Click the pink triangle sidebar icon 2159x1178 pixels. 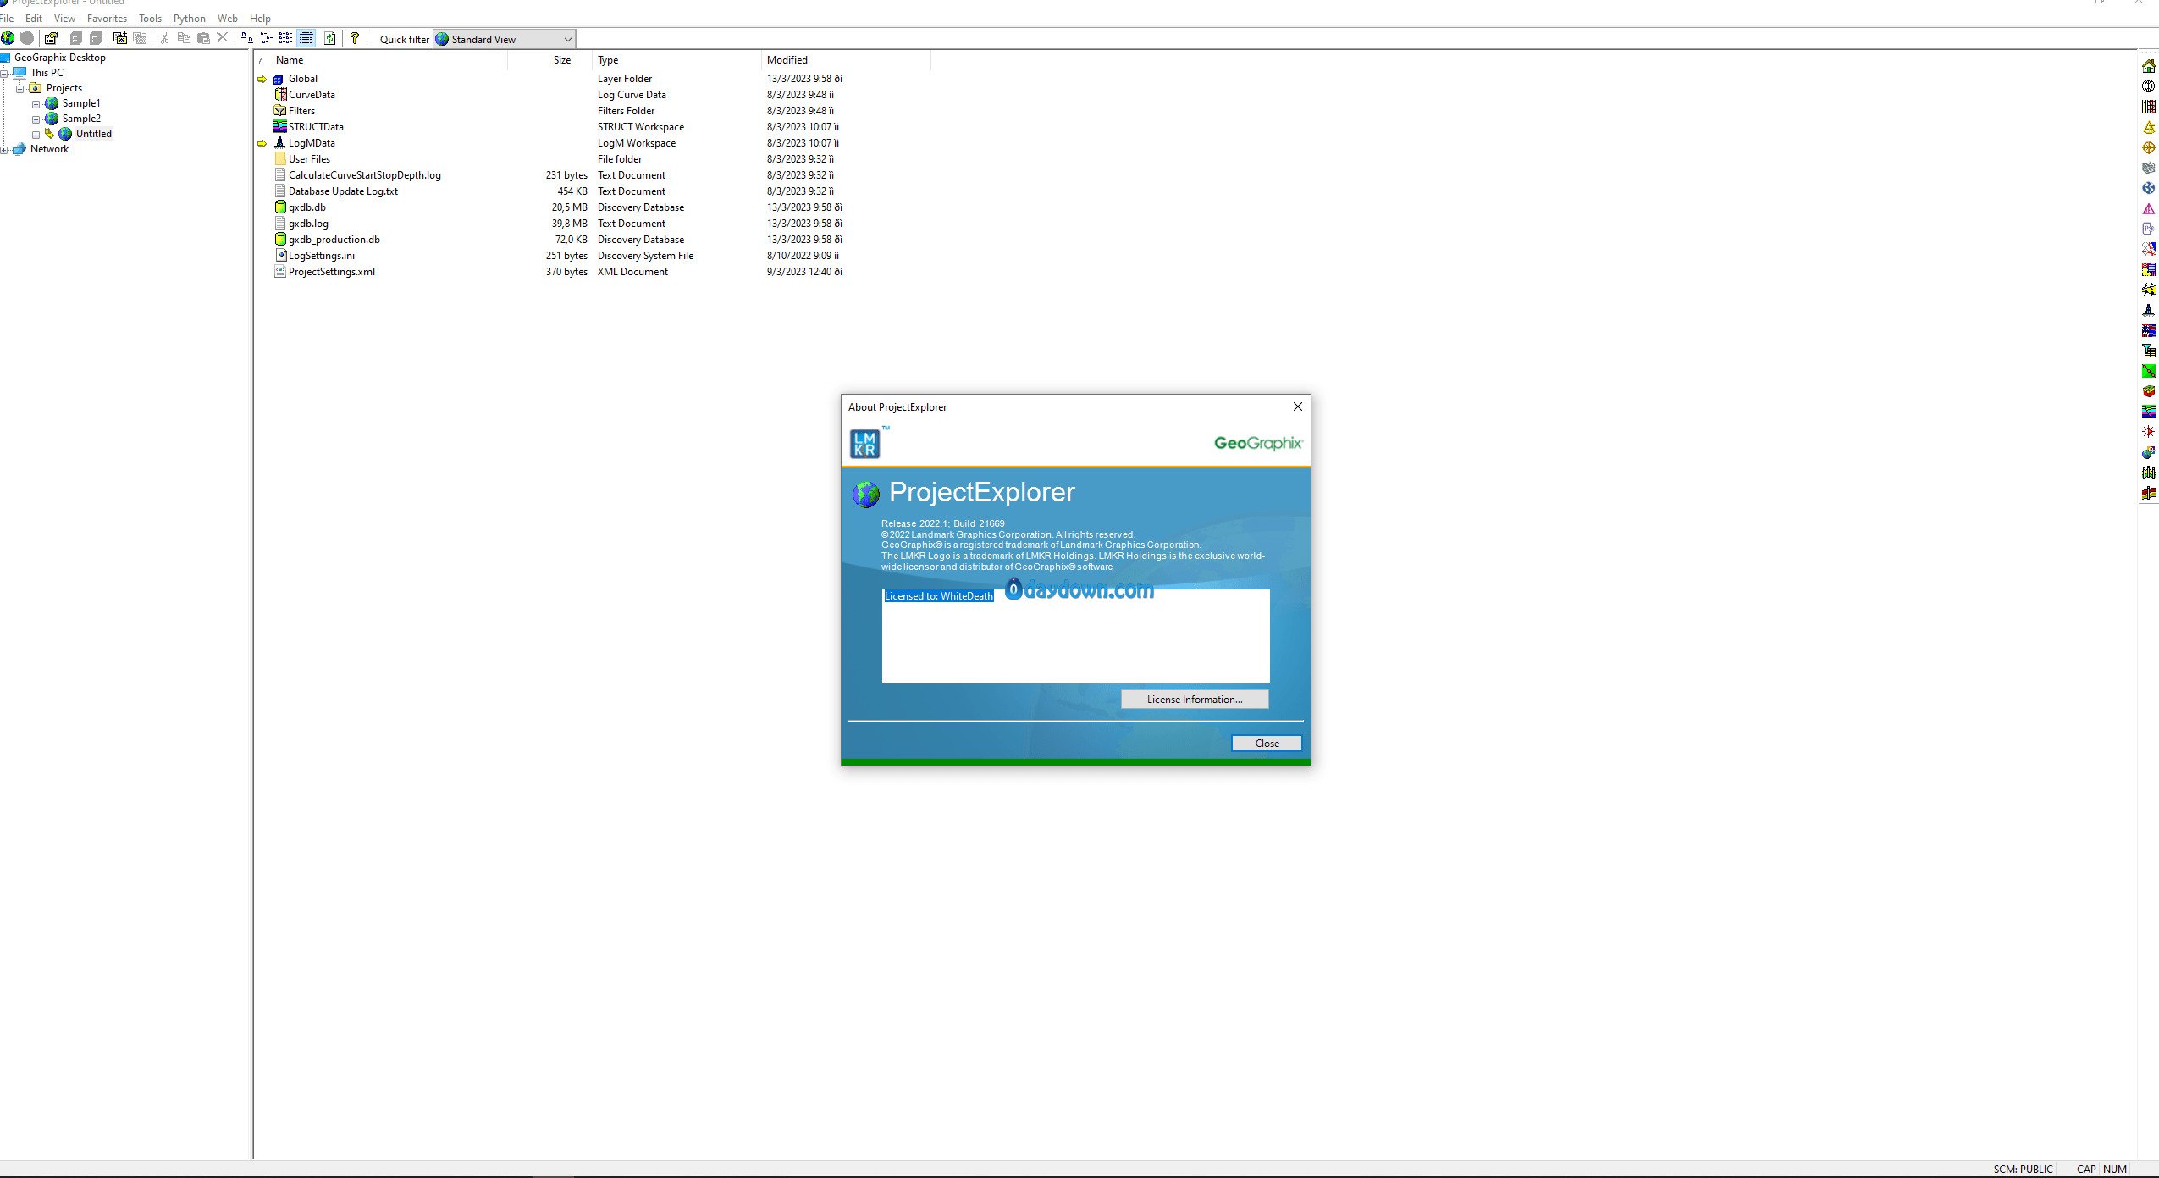(2148, 208)
